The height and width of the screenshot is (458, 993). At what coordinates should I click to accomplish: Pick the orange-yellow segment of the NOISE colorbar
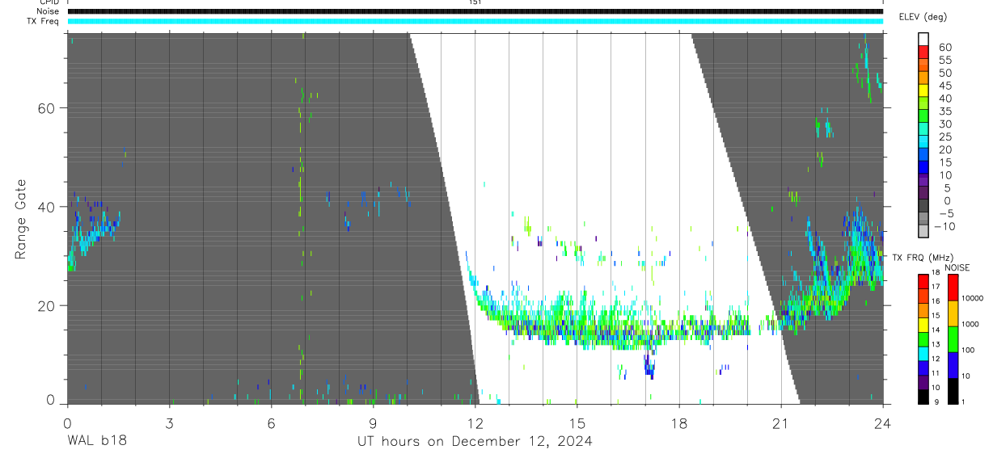tap(953, 313)
